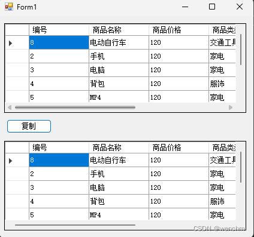
Task: Select the 手机 cell in top grid
Action: click(119, 56)
